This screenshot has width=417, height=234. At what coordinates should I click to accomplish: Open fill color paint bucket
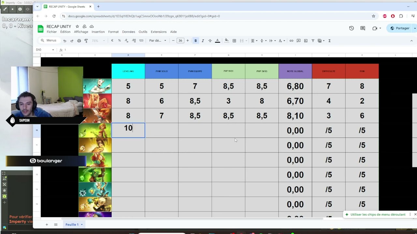227,41
